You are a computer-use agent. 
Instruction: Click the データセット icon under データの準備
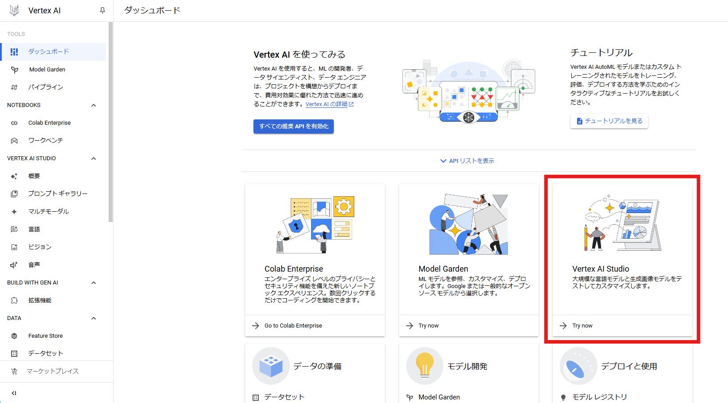(x=256, y=398)
